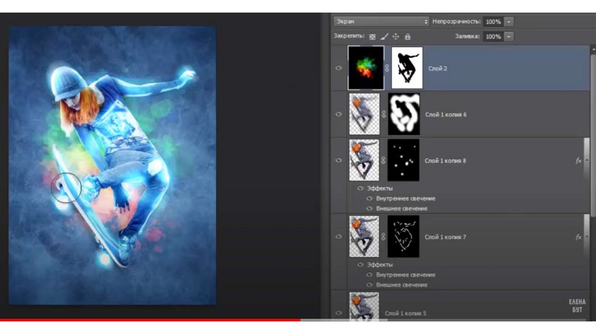Viewport: 596px width, 334px height.
Task: Click lock position move icon
Action: (396, 37)
